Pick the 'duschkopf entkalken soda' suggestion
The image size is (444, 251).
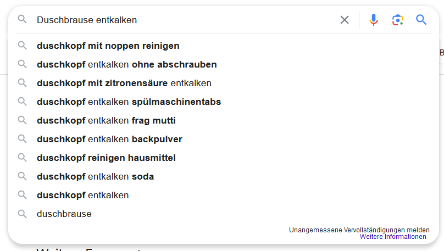(95, 176)
